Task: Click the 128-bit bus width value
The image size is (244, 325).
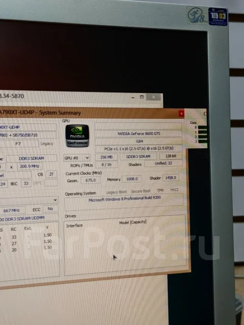Action: 171,156
